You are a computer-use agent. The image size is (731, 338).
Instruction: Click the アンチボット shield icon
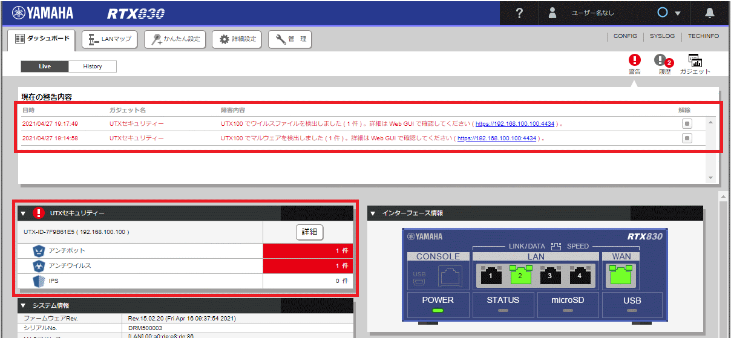pos(39,250)
